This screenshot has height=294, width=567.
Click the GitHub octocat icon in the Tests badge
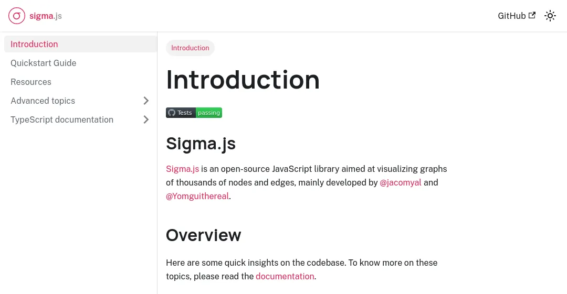tap(171, 113)
